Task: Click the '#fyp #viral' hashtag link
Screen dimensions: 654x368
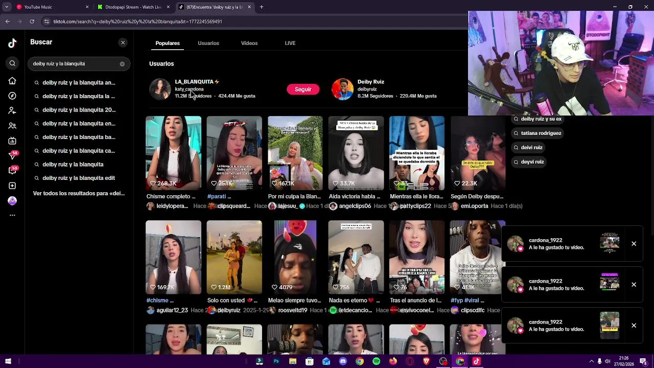Action: [x=465, y=301]
